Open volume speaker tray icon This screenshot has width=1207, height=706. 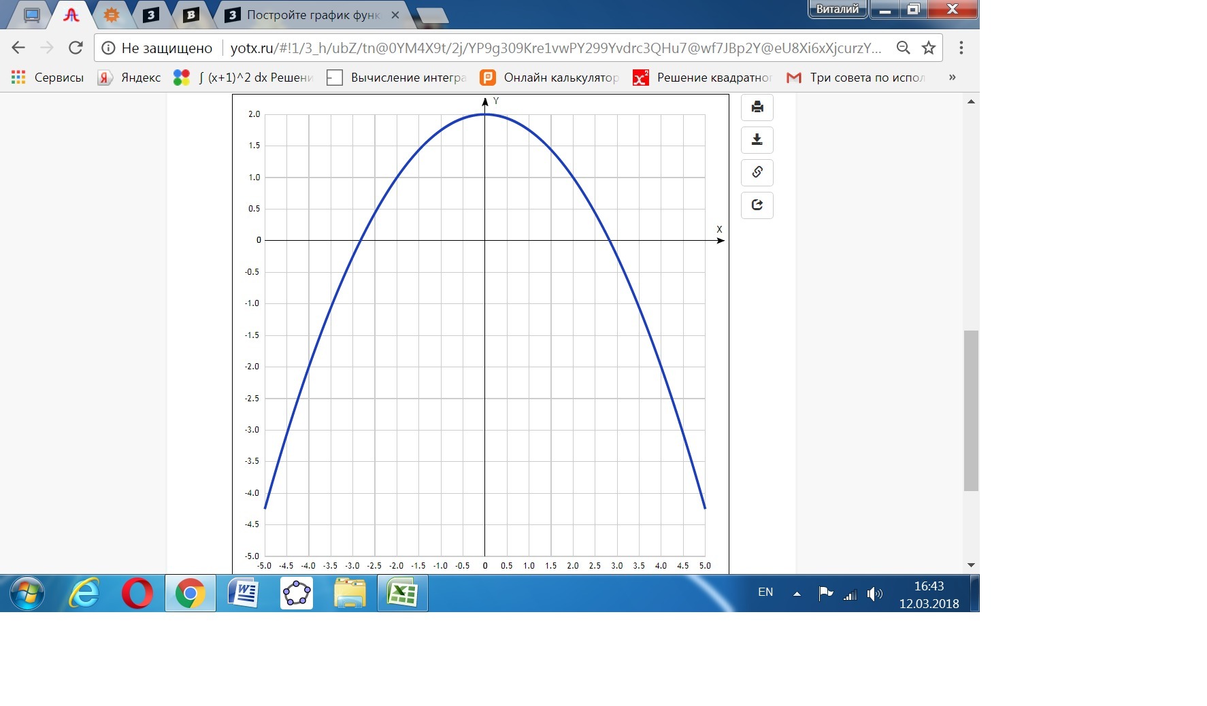(x=875, y=594)
